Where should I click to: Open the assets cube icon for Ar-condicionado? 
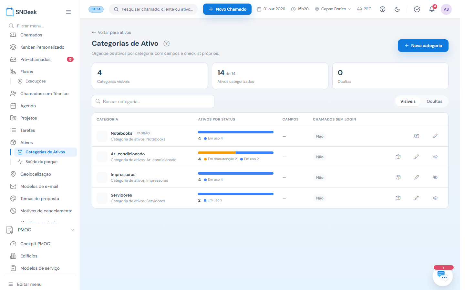[x=398, y=157]
